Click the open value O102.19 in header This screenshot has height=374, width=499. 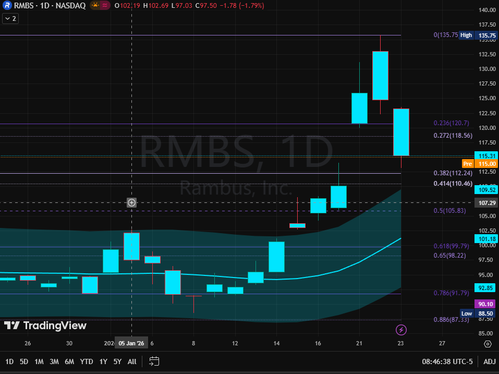(127, 5)
